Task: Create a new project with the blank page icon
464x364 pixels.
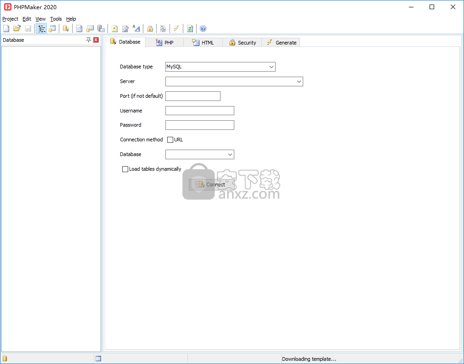Action: (x=6, y=28)
